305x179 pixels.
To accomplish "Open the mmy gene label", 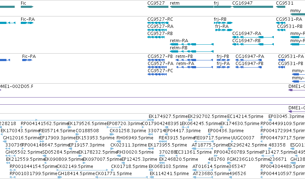I will pyautogui.click(x=295, y=11).
